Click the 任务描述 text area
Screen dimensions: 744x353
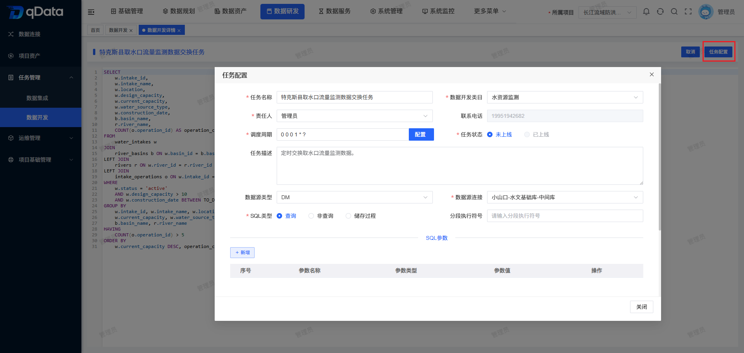click(460, 166)
